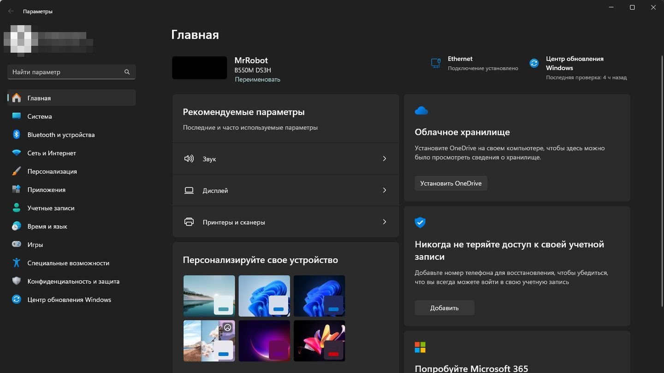
Task: Click the Microsoft four-color logo icon
Action: 420,347
